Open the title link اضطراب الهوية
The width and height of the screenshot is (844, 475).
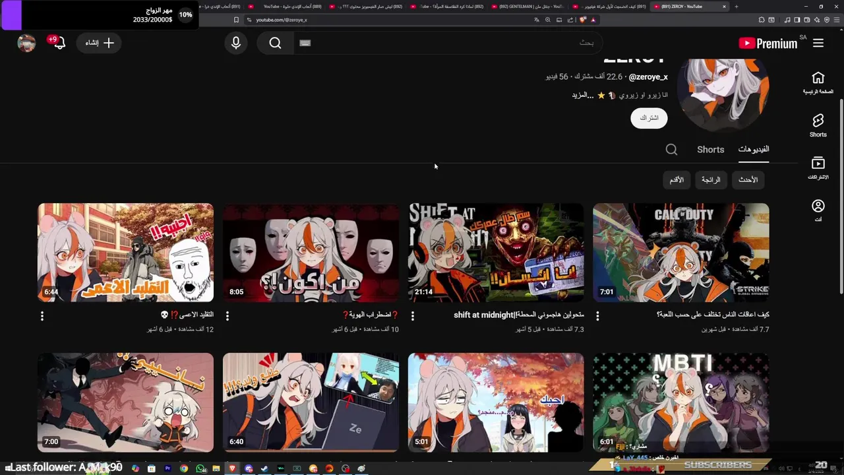coord(371,315)
